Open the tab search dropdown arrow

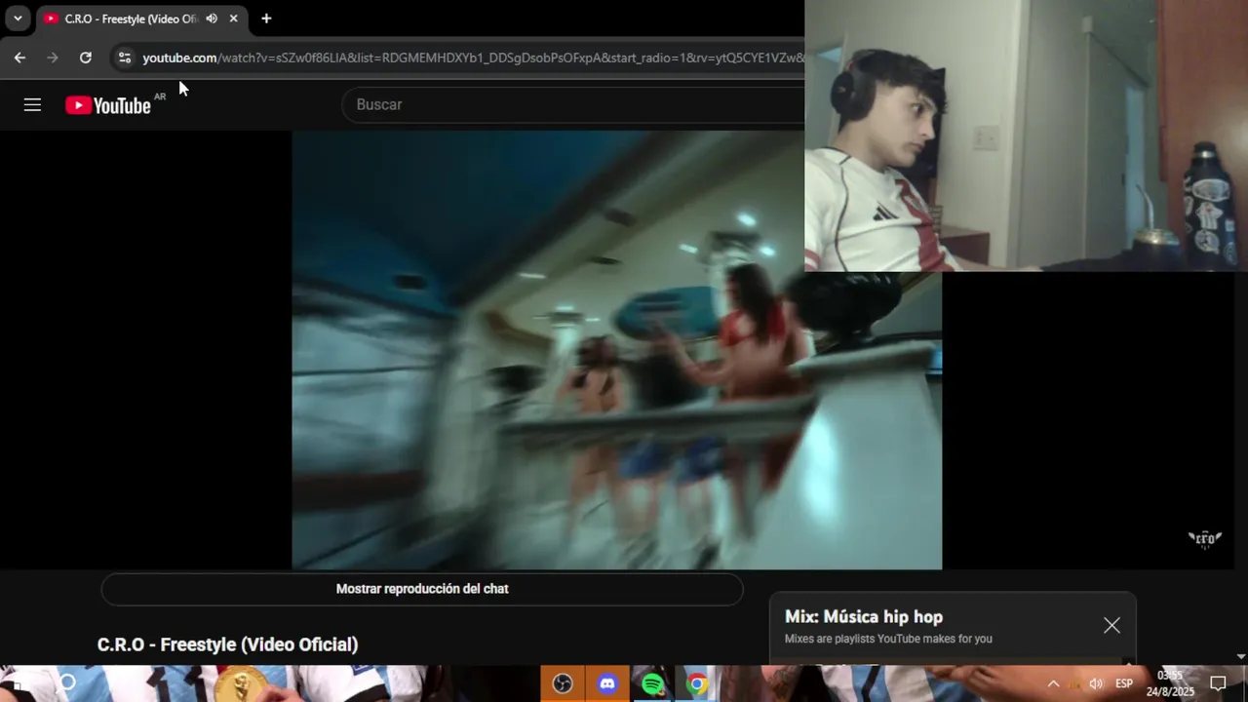(x=18, y=19)
